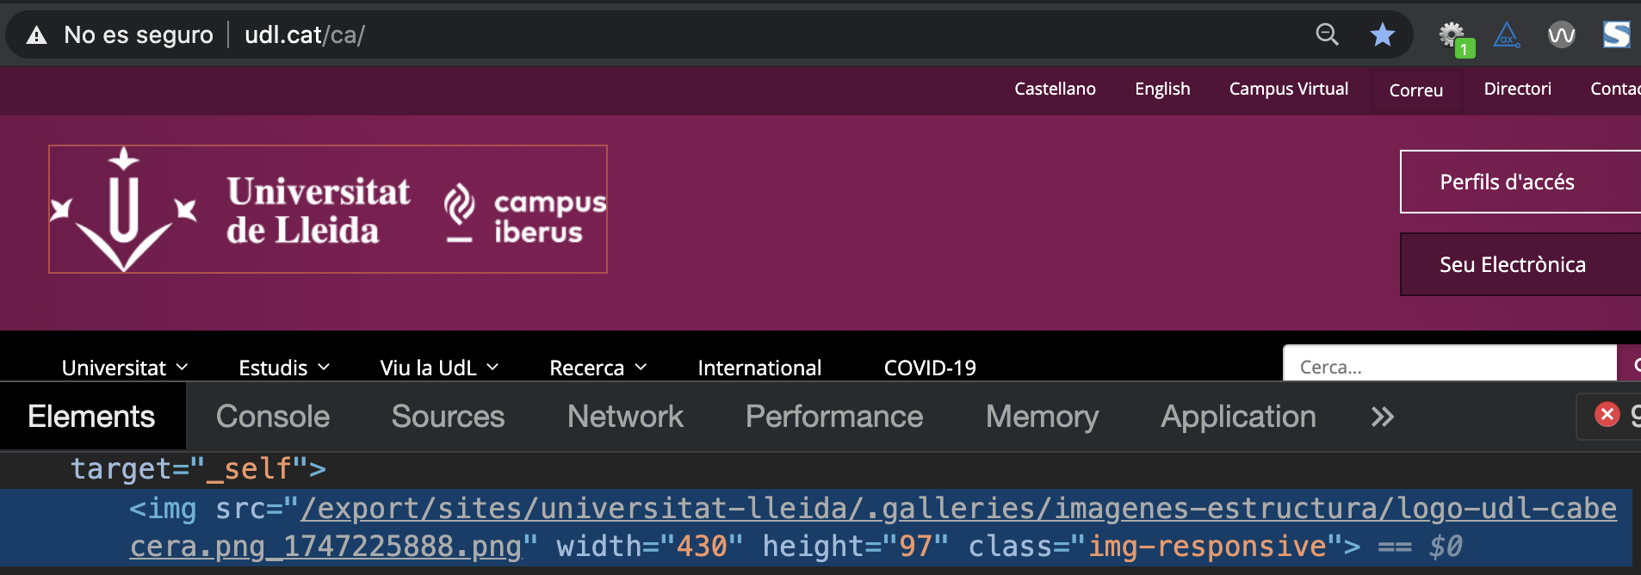Click the blue triangle extension icon

coord(1507,35)
